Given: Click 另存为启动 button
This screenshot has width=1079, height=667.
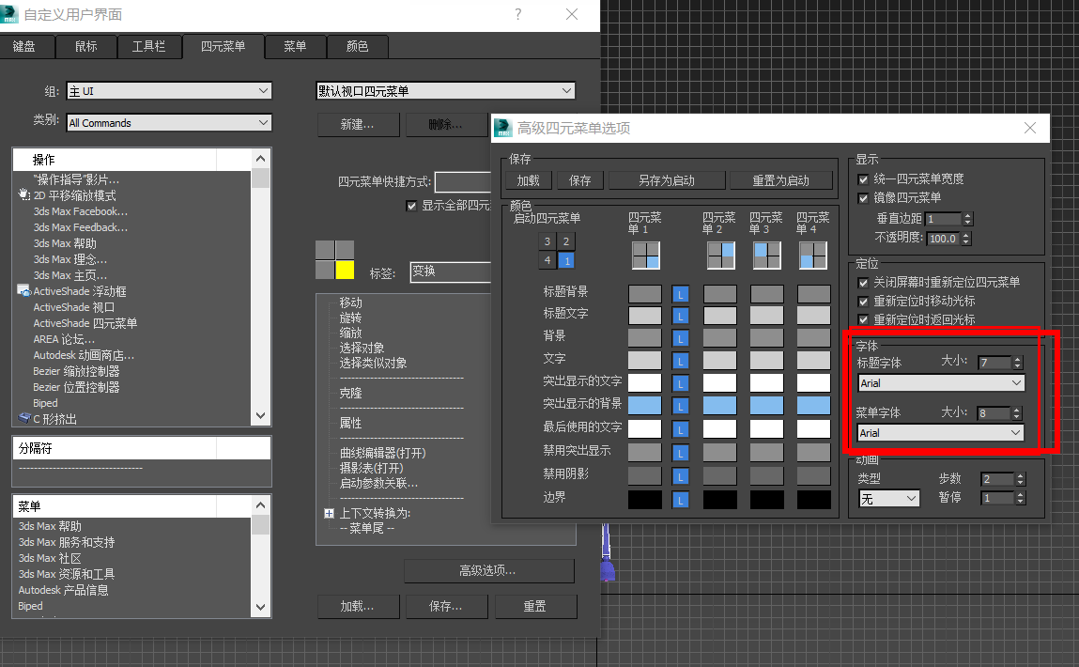Looking at the screenshot, I should [667, 180].
